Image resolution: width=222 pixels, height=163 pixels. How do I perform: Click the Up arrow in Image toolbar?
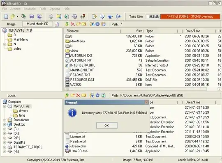click(67, 24)
